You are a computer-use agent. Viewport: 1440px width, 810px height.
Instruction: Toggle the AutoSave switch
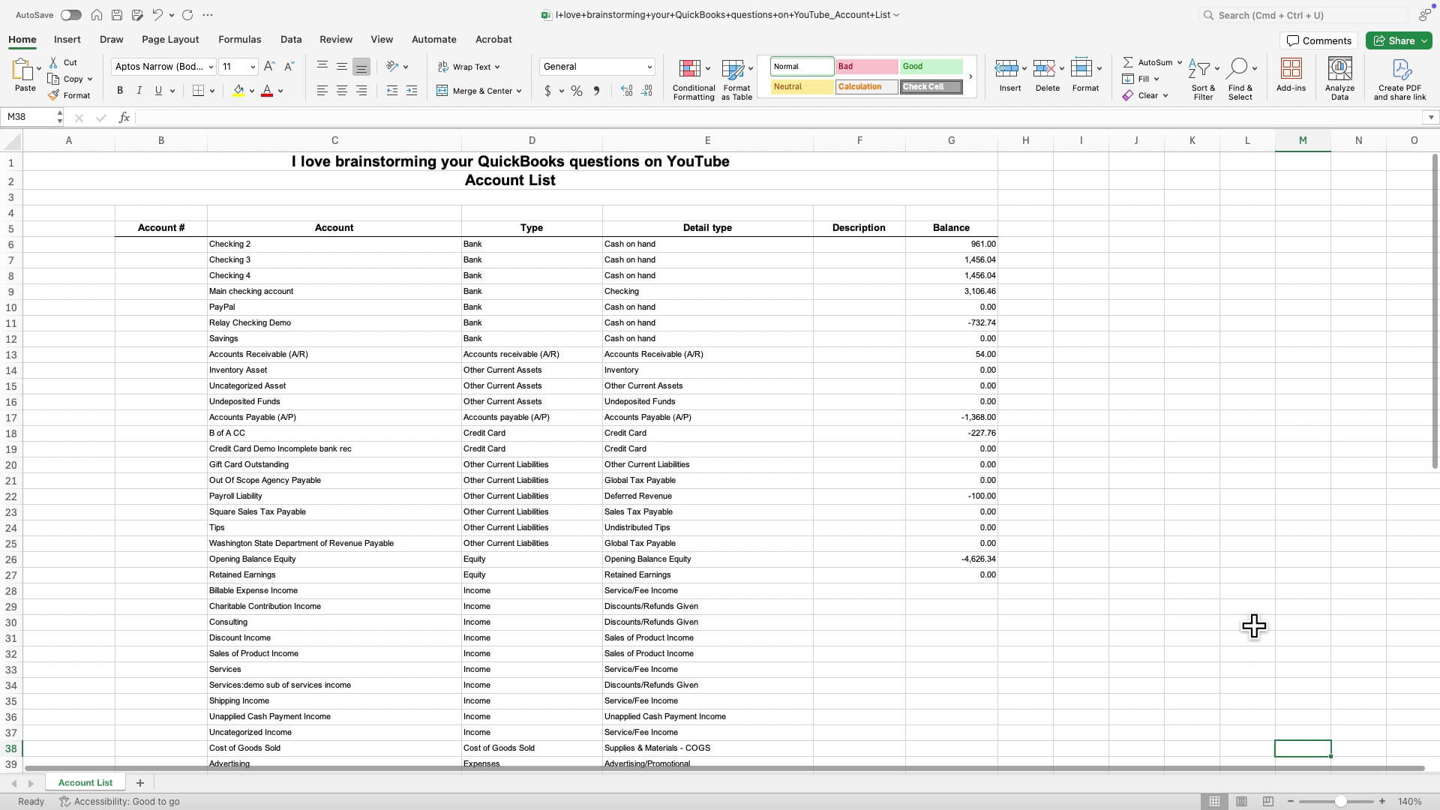point(71,15)
